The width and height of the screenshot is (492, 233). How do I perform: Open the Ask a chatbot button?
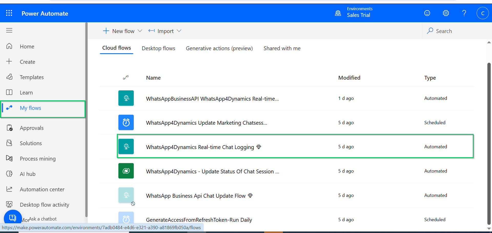[x=13, y=218]
